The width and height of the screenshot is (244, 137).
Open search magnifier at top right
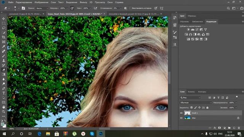228,8
